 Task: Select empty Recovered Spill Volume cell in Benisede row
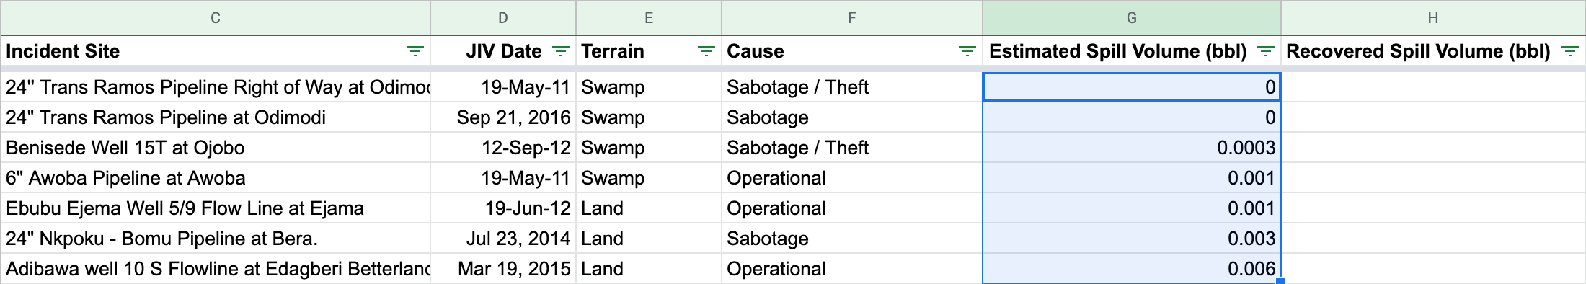coord(1433,148)
